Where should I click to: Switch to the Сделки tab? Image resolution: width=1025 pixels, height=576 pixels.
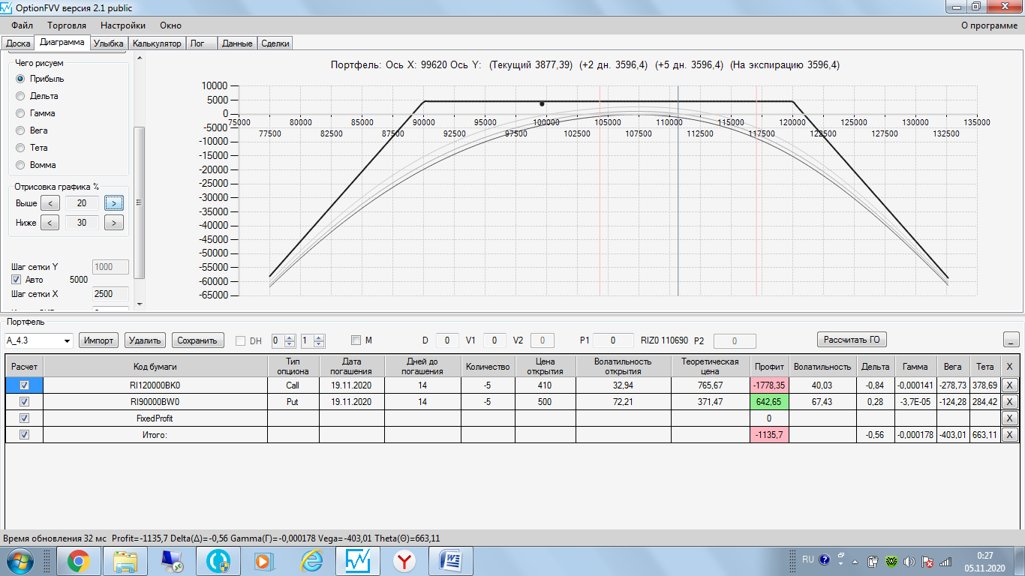275,43
